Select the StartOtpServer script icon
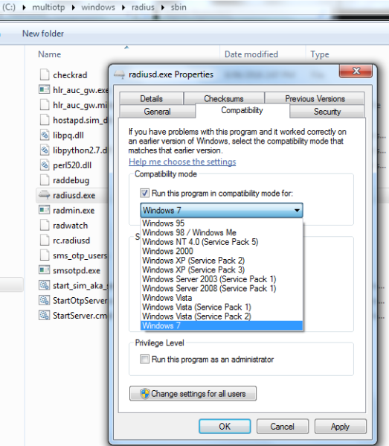Image resolution: width=389 pixels, height=446 pixels. tap(45, 300)
